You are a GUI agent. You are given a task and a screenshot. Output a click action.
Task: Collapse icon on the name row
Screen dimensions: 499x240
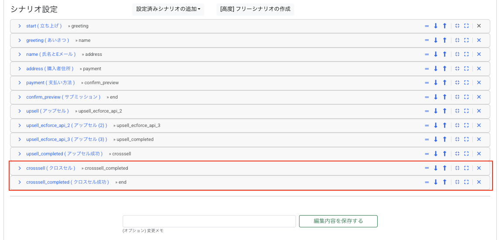click(458, 55)
